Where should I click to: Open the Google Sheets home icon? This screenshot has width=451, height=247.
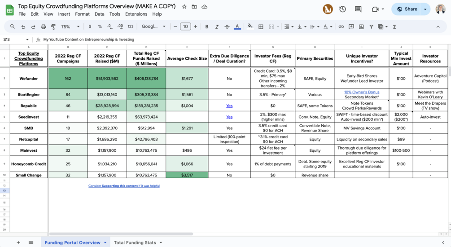tap(10, 10)
